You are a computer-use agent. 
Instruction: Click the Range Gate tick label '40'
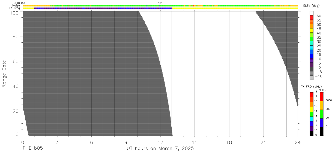click(x=16, y=86)
